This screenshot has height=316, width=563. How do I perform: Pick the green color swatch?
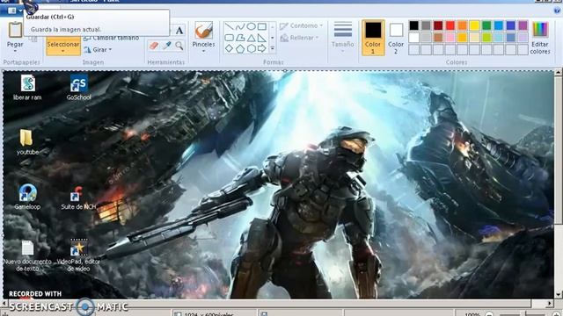(486, 25)
